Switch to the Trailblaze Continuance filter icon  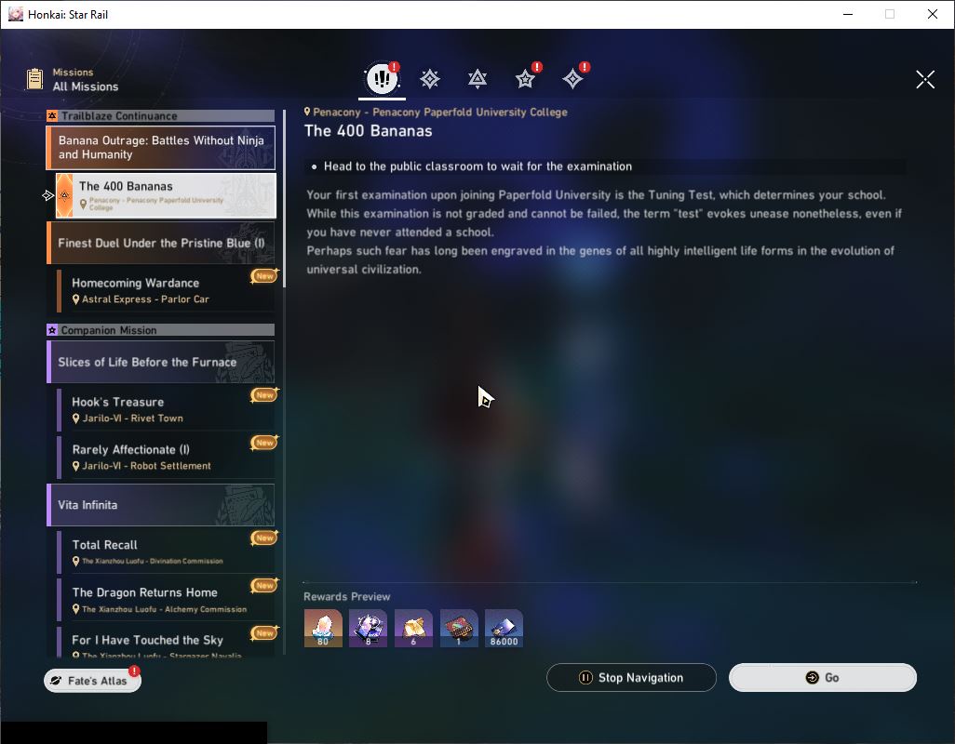point(477,79)
